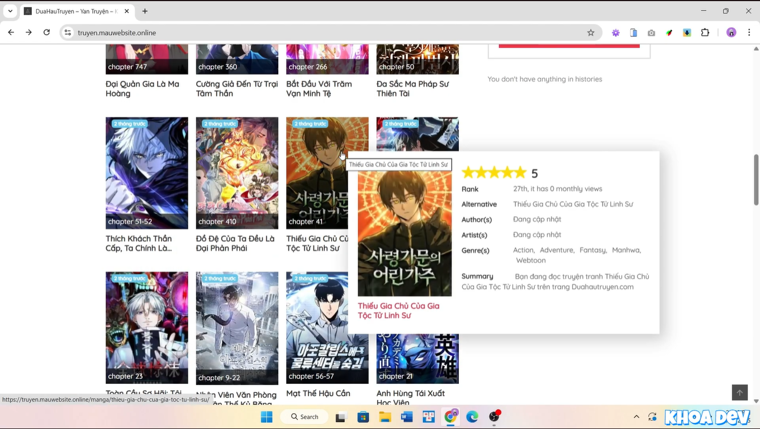
Task: Open the Extensions puzzle menu
Action: [705, 32]
